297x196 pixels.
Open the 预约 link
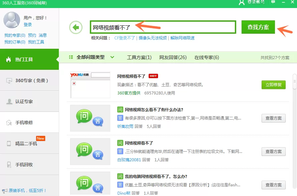[32, 35]
